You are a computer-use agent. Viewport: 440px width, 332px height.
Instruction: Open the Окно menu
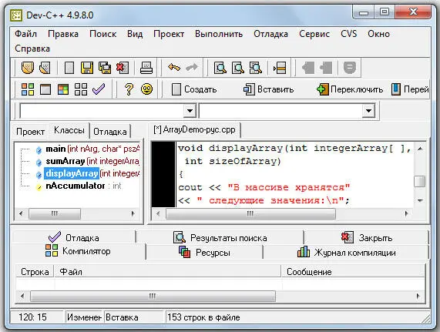click(x=379, y=34)
